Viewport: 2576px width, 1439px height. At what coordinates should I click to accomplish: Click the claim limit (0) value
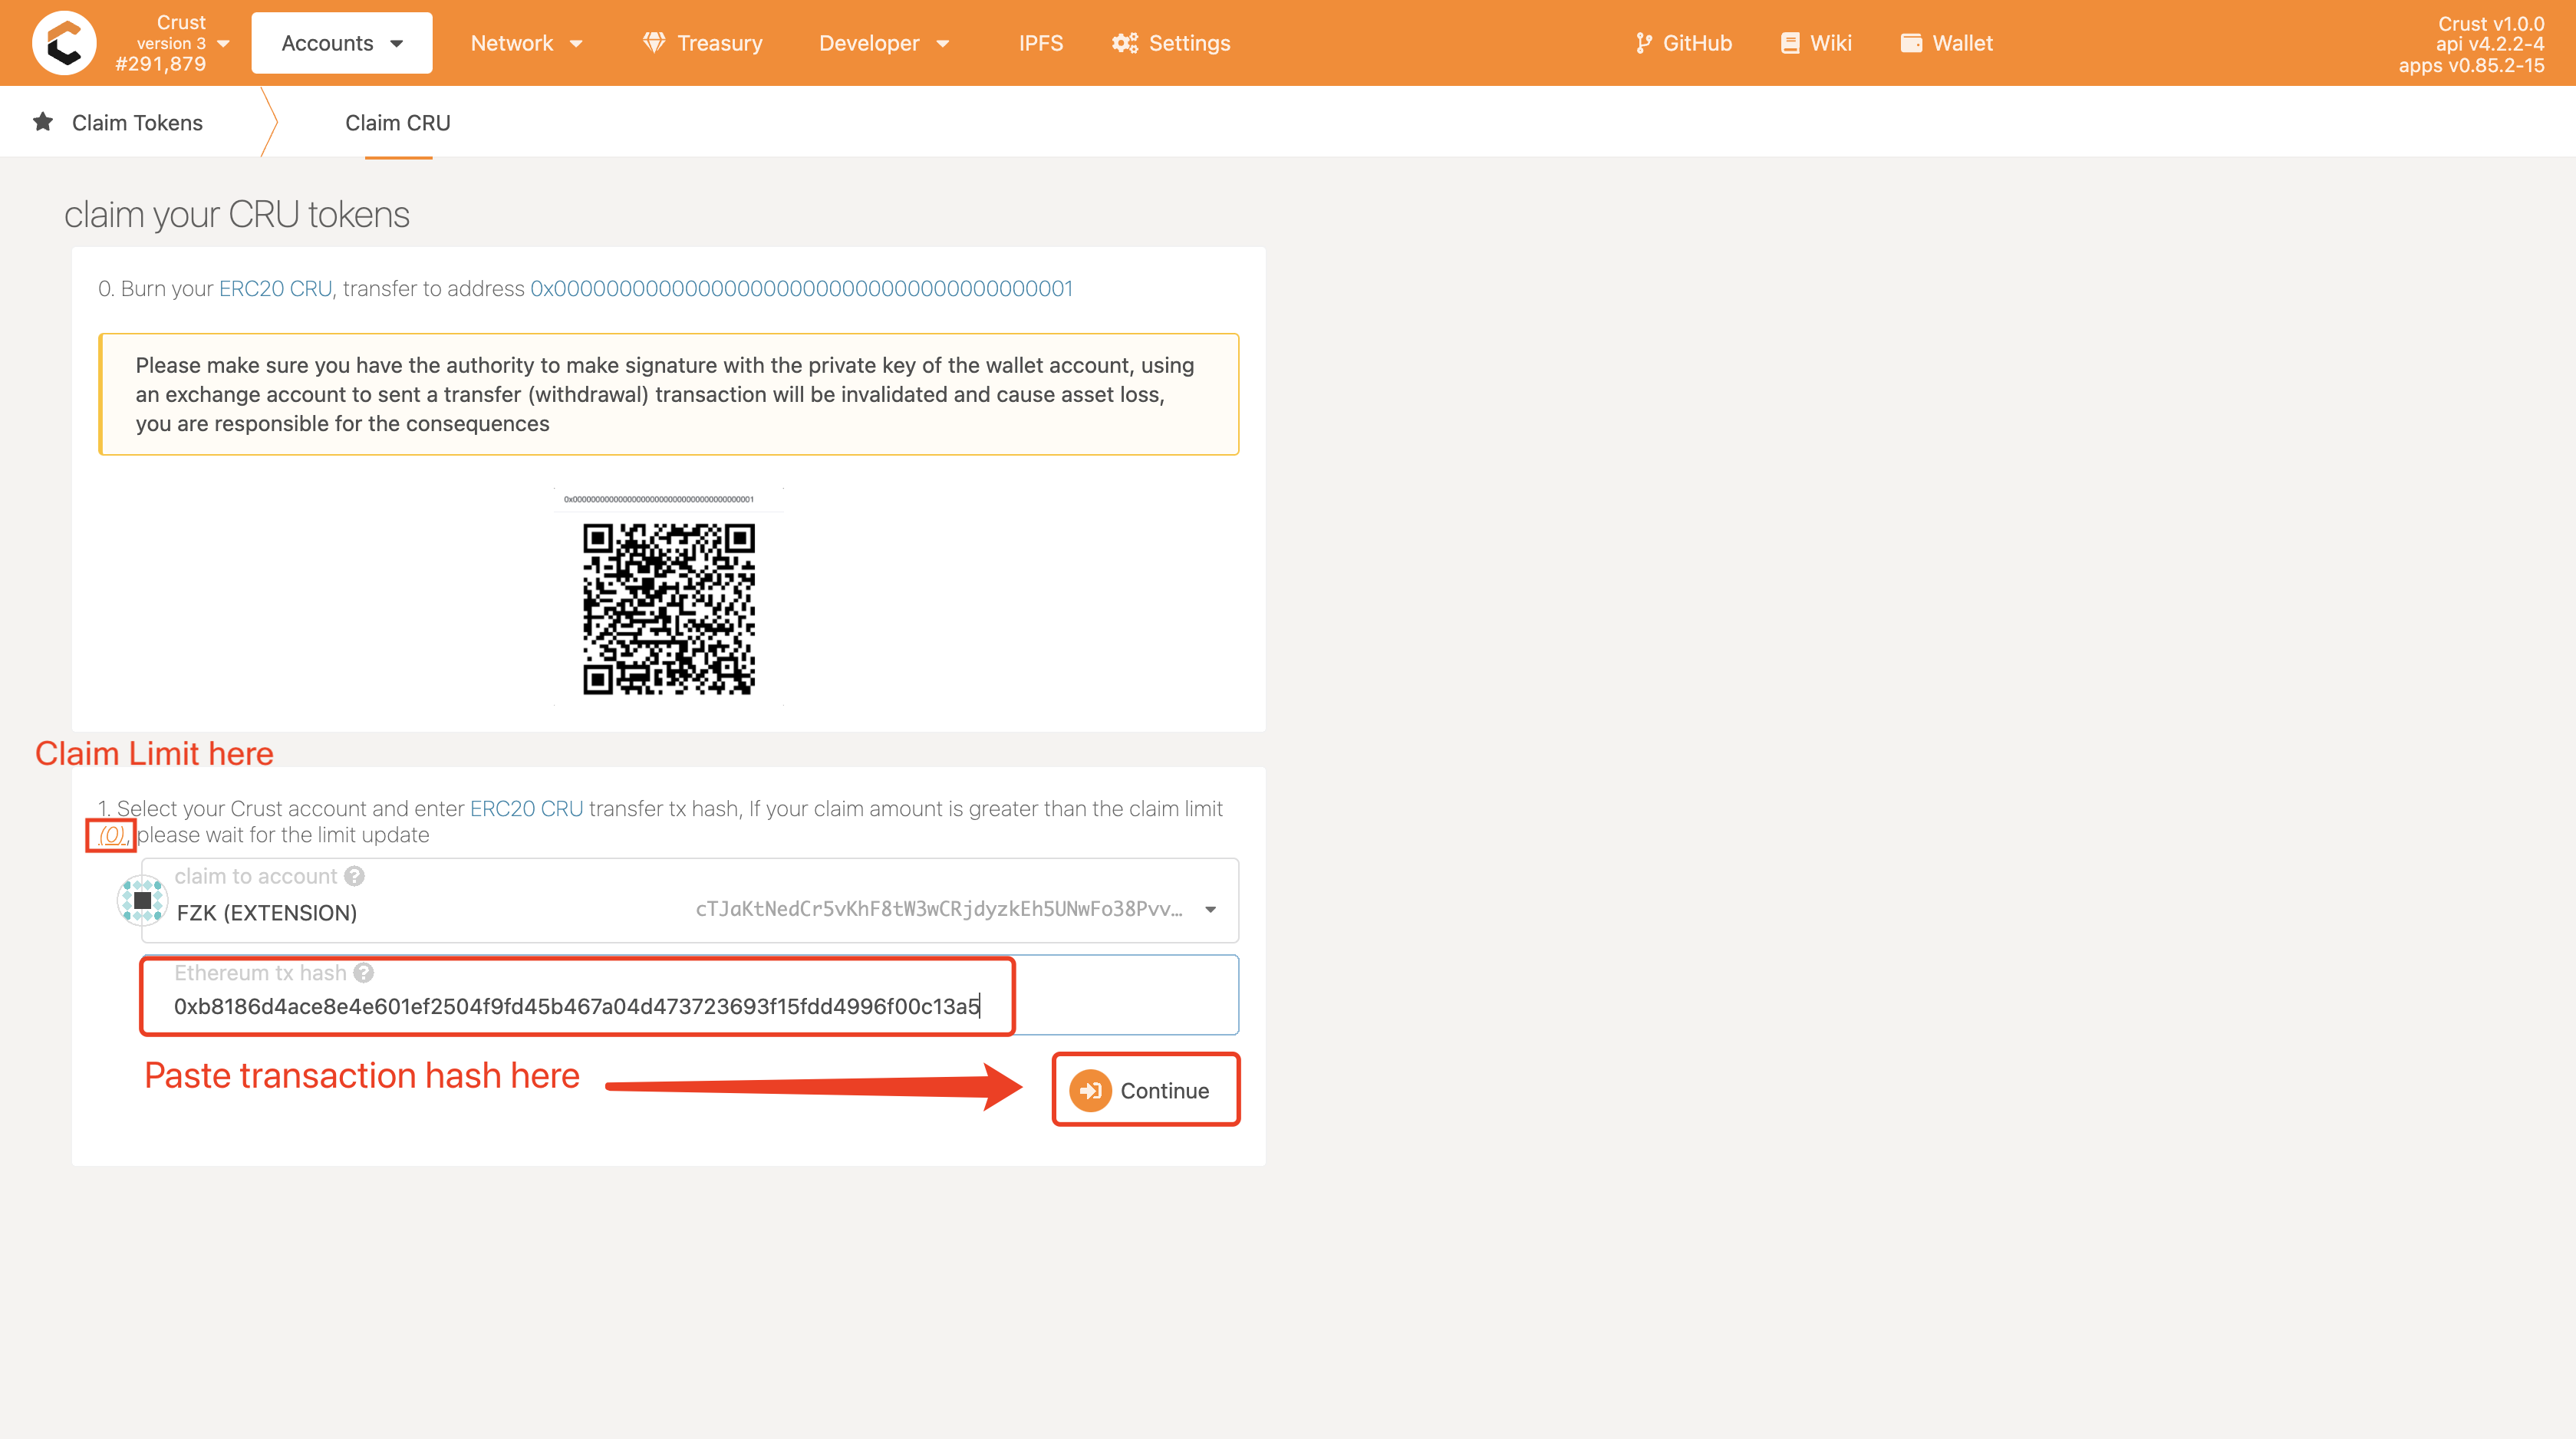tap(111, 835)
